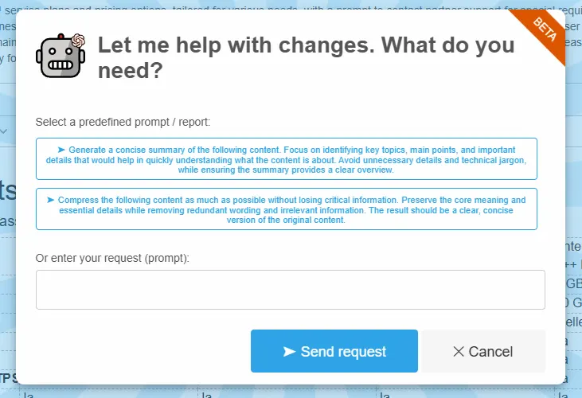Cancel the AI assistant dialog
The width and height of the screenshot is (582, 398).
click(483, 351)
